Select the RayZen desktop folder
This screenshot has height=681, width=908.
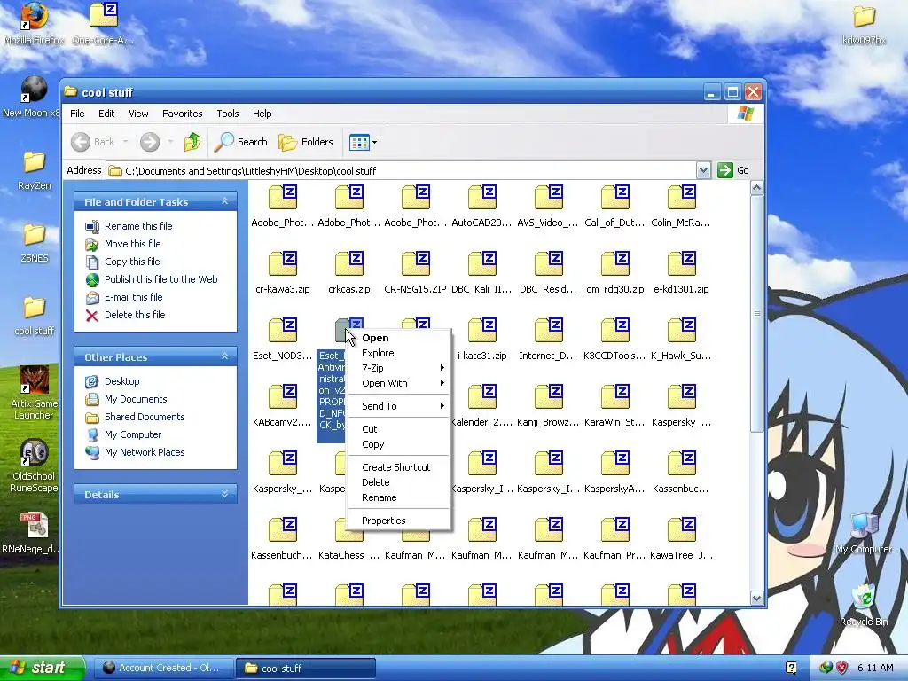pyautogui.click(x=35, y=171)
